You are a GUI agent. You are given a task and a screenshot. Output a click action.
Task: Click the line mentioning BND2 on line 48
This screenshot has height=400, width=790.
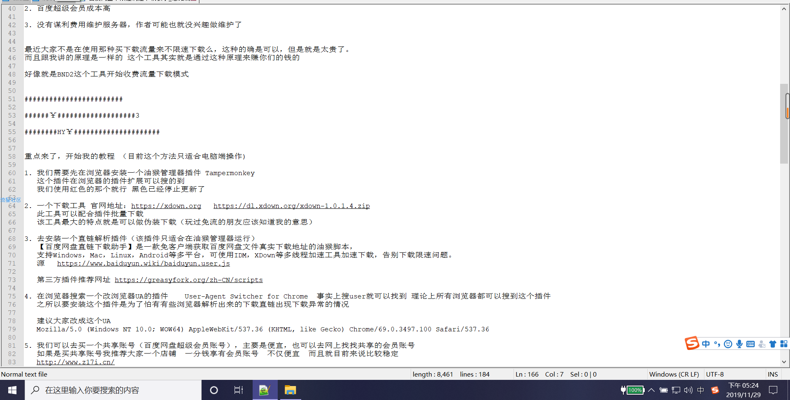pos(107,74)
